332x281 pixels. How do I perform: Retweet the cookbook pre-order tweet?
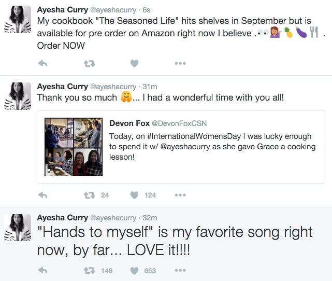coord(89,63)
